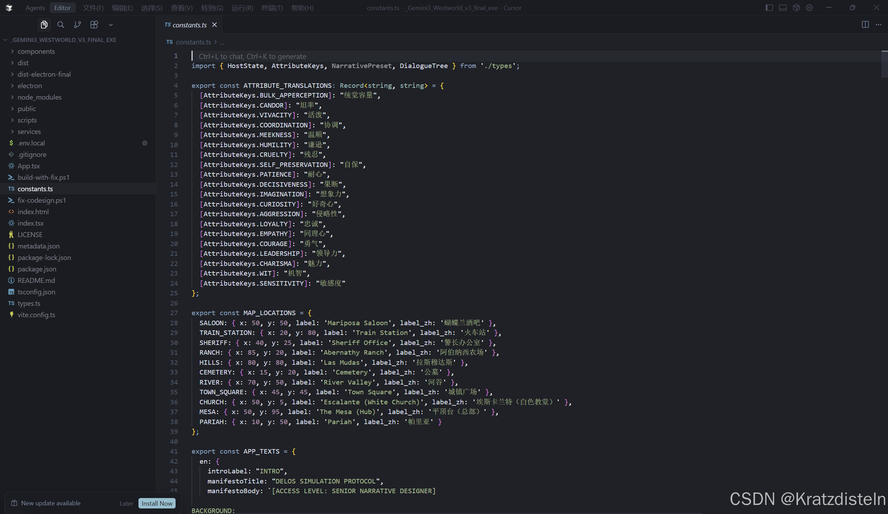Split the editor to the right
Viewport: 888px width, 514px height.
[x=865, y=25]
